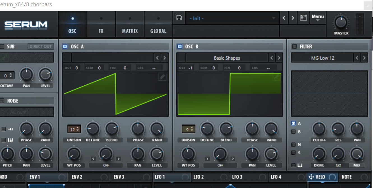373x188 pixels.
Task: Select previous wavetable for OSC A
Action: tap(157, 58)
